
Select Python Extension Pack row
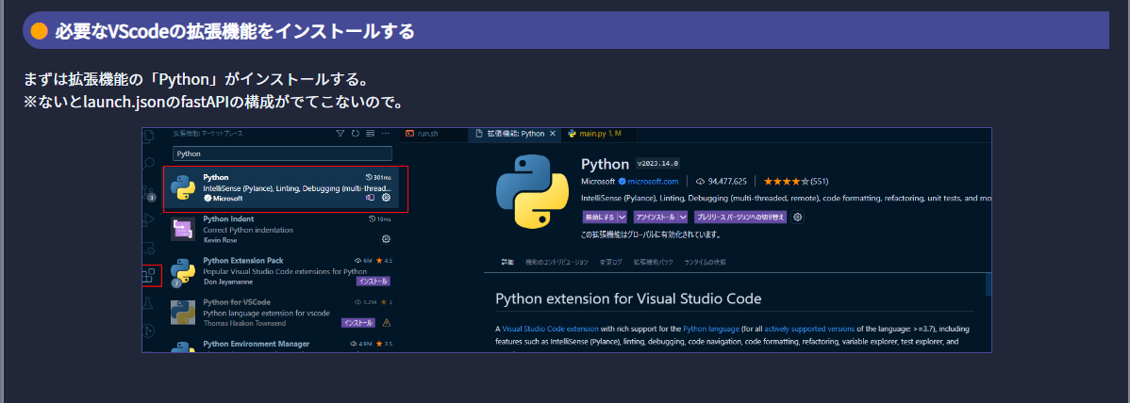point(280,271)
